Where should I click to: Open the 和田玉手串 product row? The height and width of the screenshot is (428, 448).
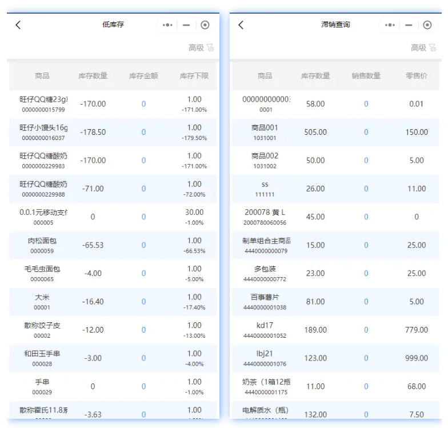pos(42,358)
